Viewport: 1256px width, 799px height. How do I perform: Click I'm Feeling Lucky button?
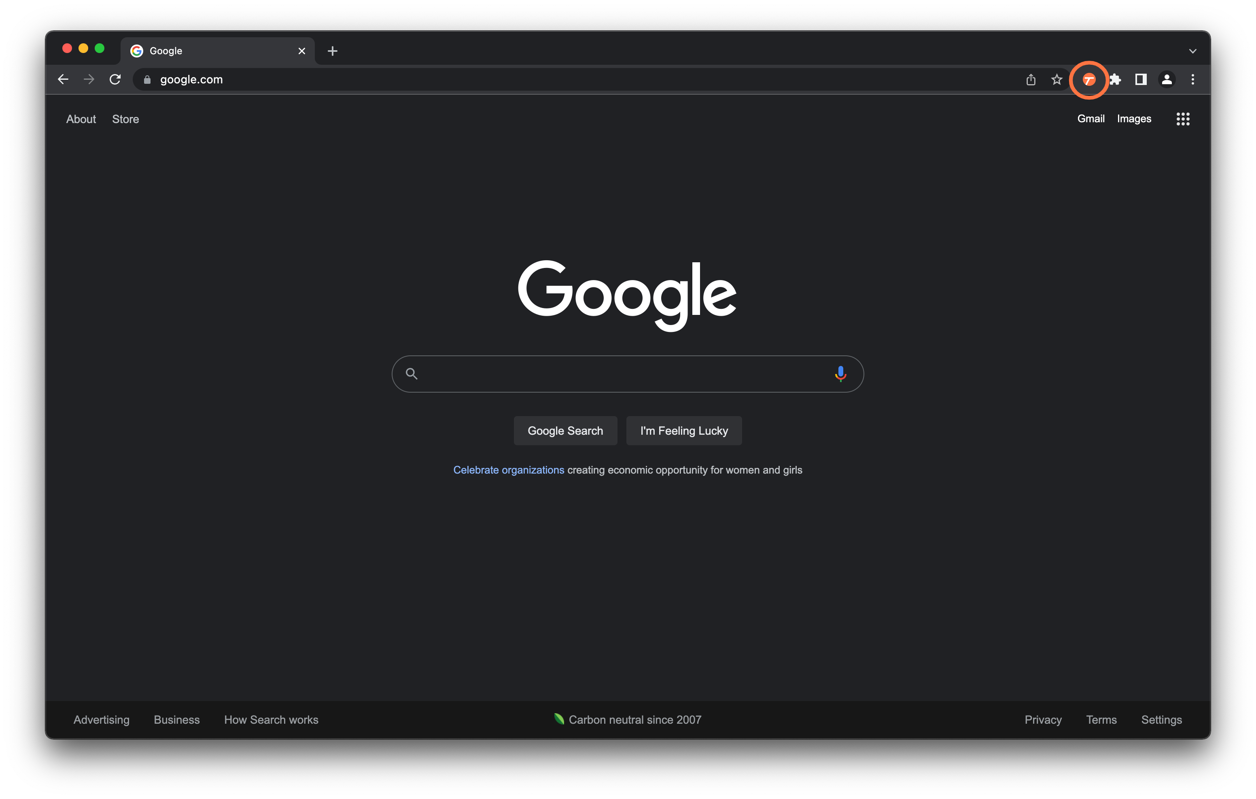coord(684,431)
